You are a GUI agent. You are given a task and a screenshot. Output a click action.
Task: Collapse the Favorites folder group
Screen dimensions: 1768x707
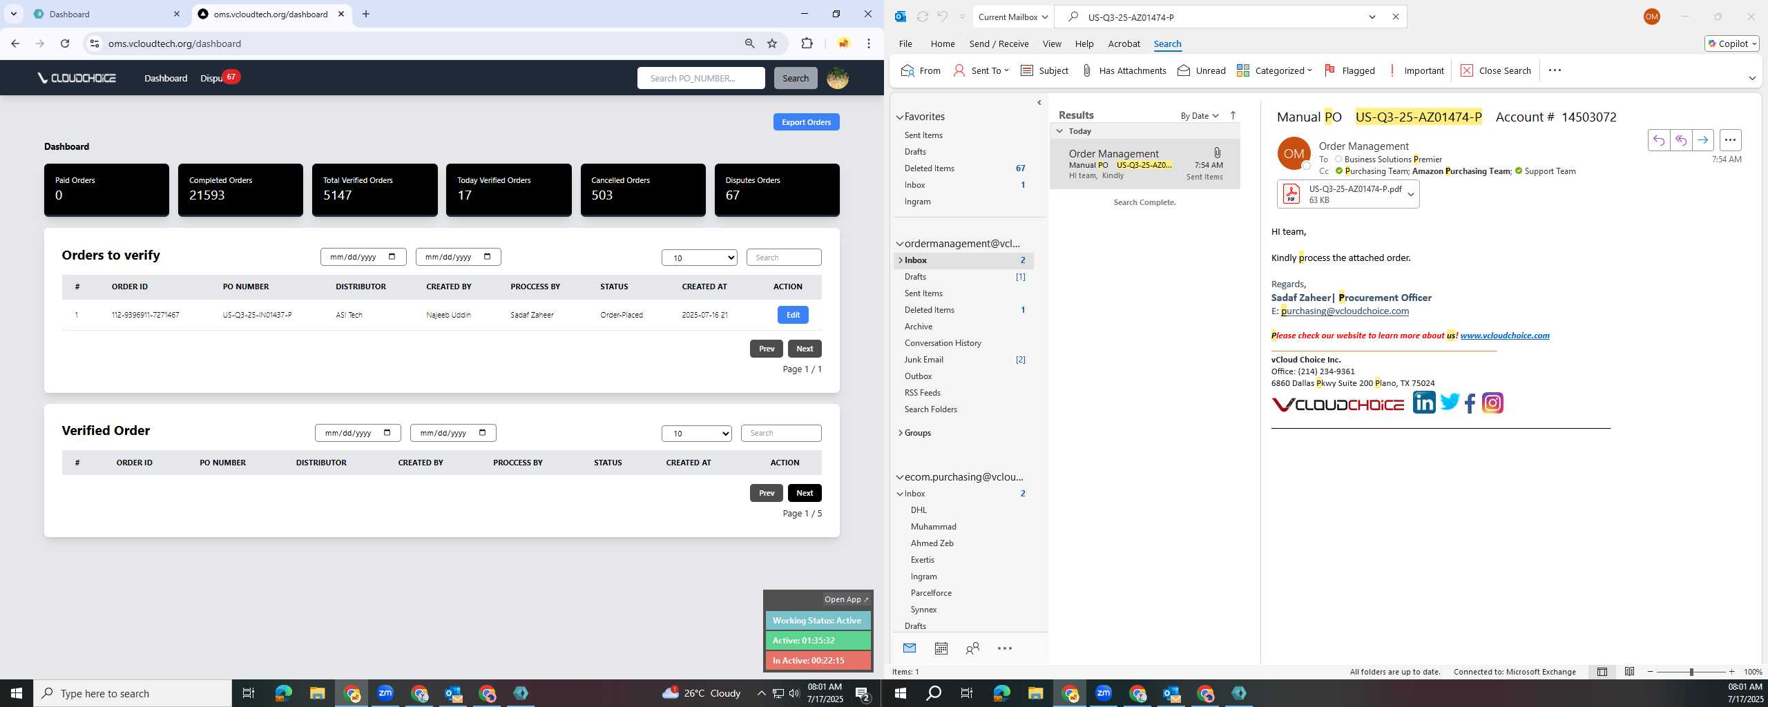[900, 117]
